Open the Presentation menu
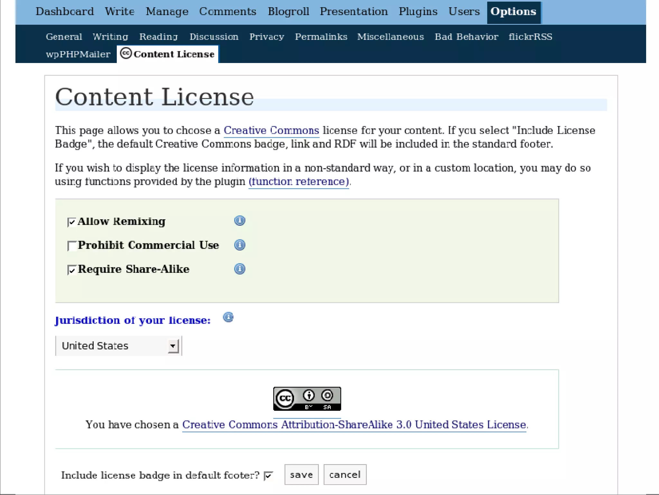 point(354,12)
